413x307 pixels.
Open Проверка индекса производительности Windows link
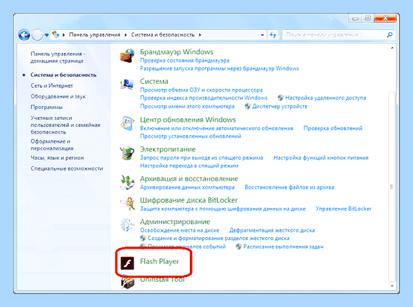click(204, 98)
